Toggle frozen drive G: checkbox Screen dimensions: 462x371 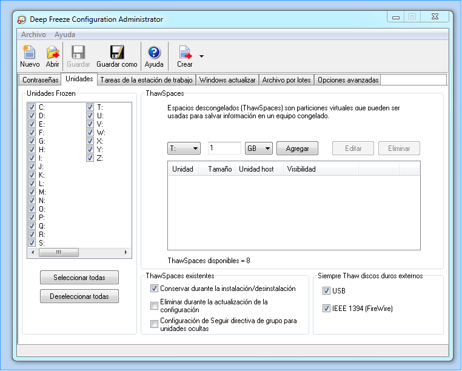pyautogui.click(x=32, y=141)
